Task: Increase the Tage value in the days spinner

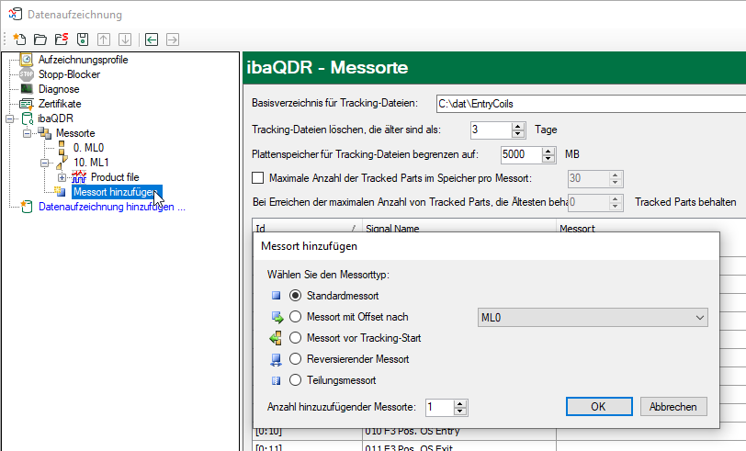Action: [x=518, y=127]
